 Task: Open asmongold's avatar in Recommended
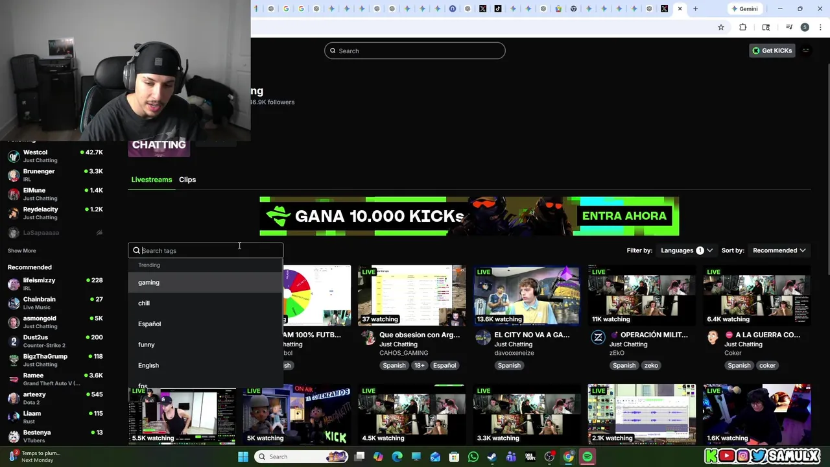point(13,322)
